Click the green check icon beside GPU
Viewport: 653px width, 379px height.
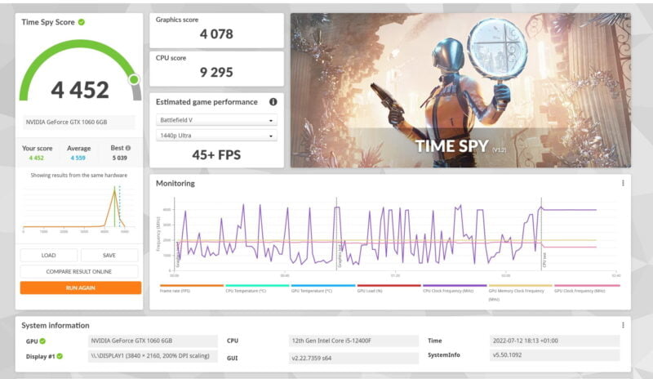(42, 341)
